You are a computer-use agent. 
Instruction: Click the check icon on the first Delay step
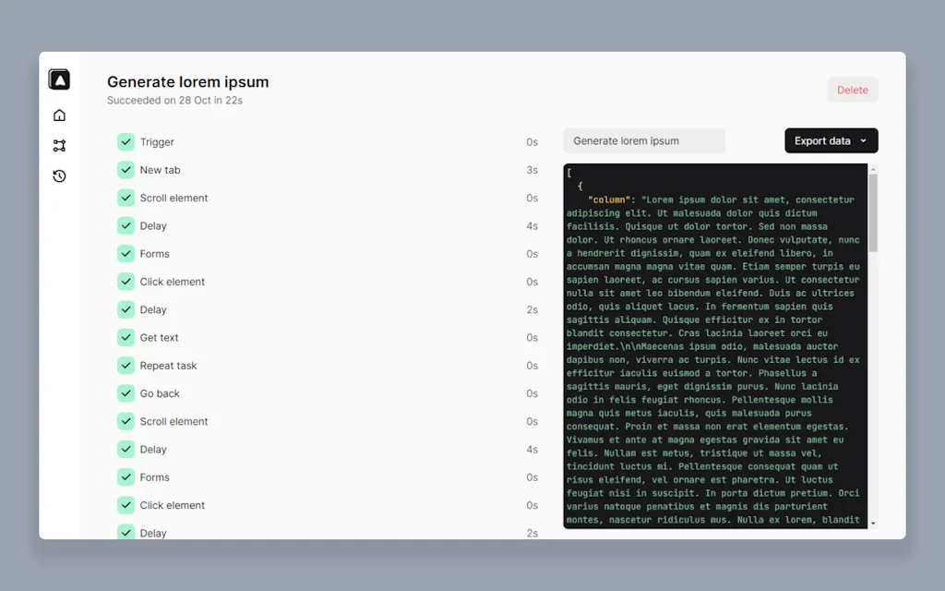(x=126, y=225)
